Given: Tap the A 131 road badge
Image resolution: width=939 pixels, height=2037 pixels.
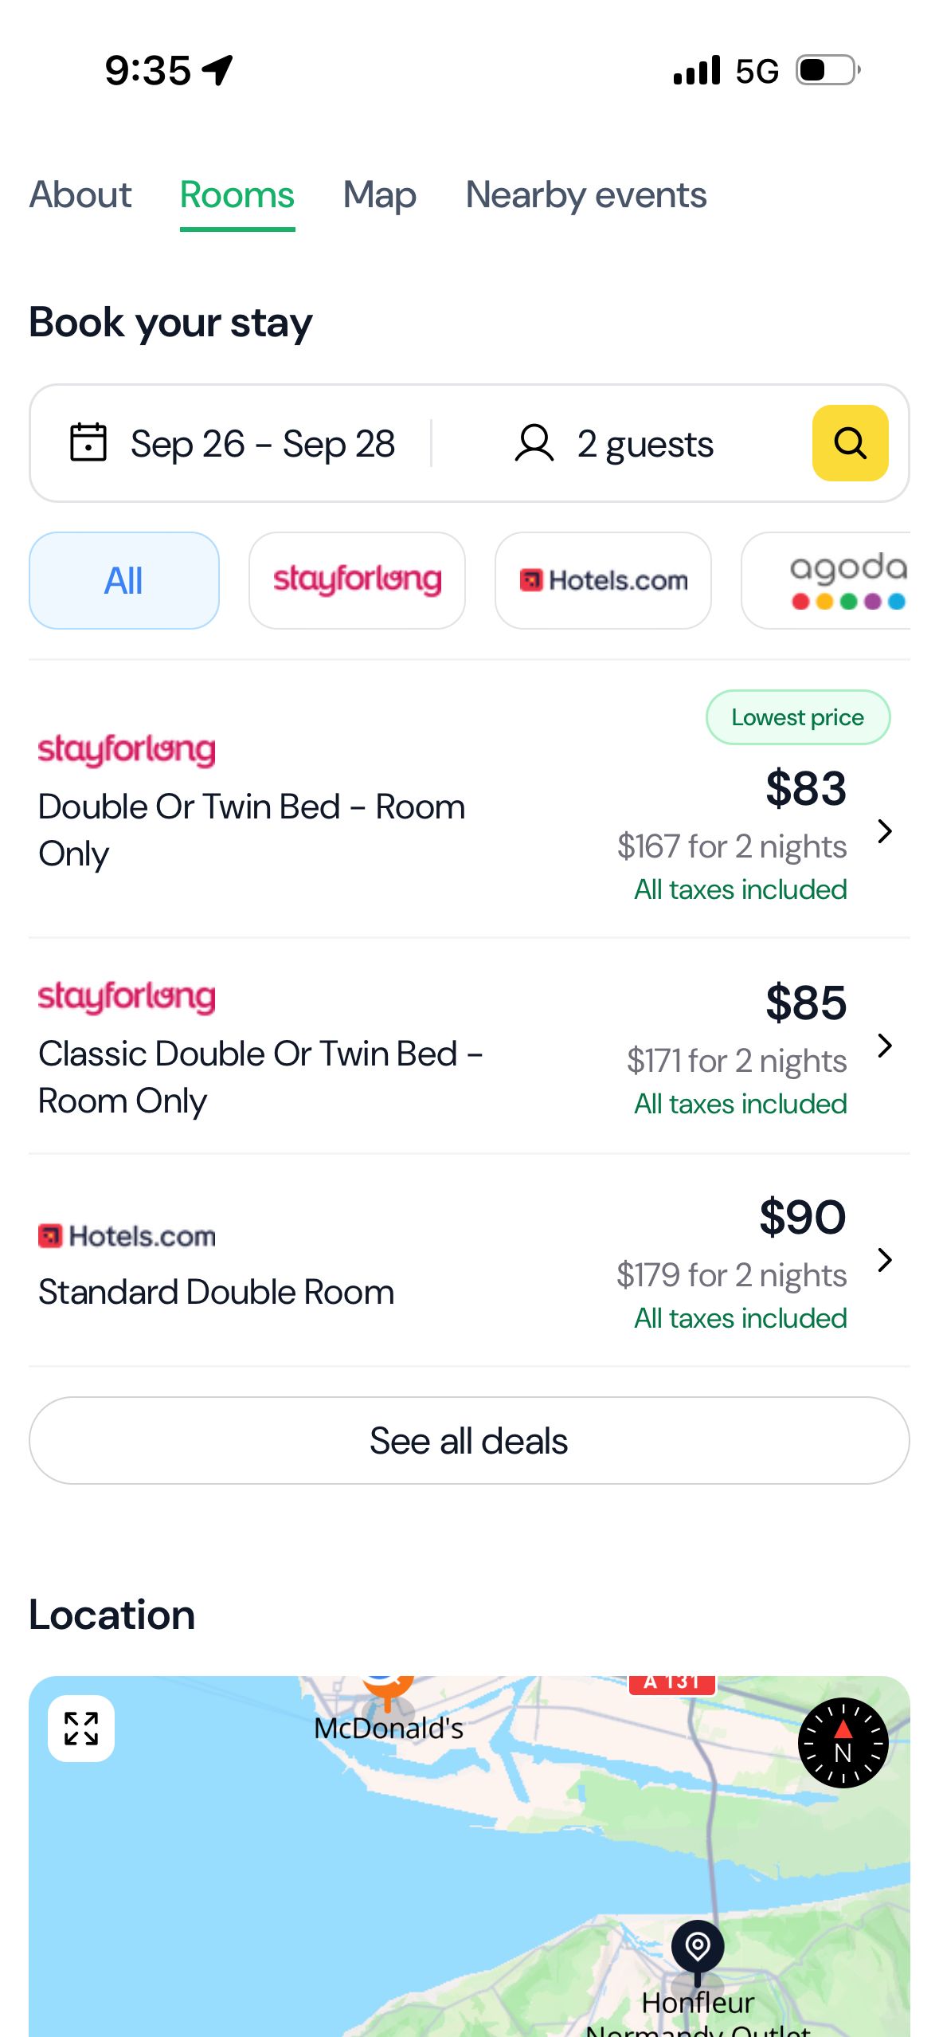Looking at the screenshot, I should click(671, 1683).
